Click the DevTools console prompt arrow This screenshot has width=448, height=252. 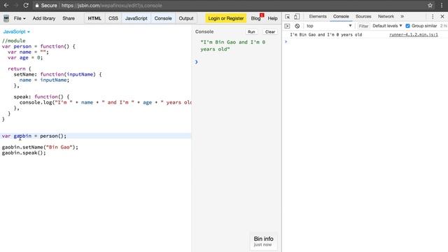286,42
